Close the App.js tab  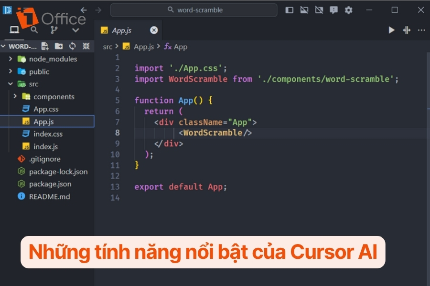coord(154,30)
